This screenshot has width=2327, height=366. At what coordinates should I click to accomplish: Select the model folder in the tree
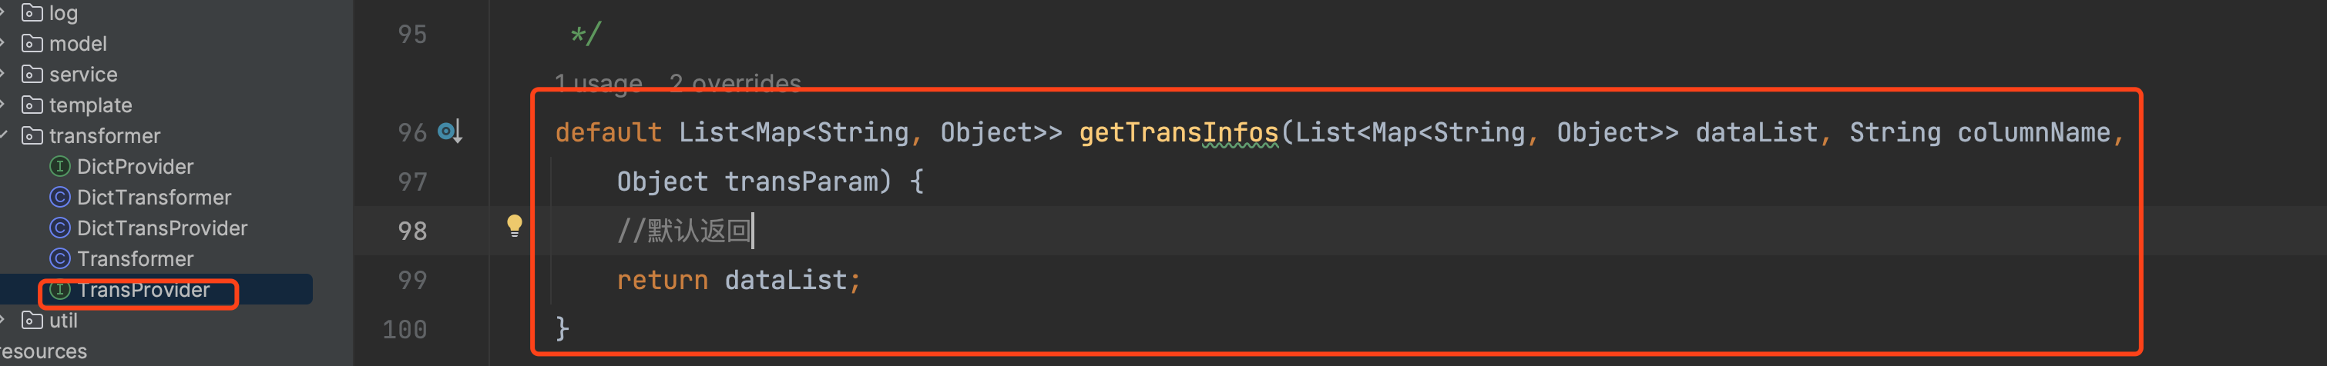[78, 43]
